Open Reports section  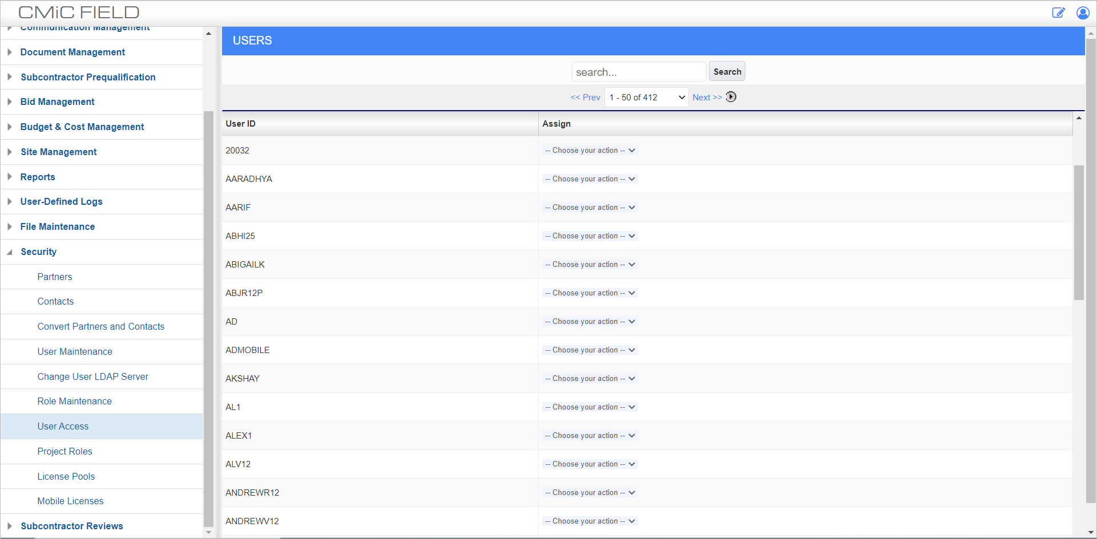pyautogui.click(x=38, y=177)
